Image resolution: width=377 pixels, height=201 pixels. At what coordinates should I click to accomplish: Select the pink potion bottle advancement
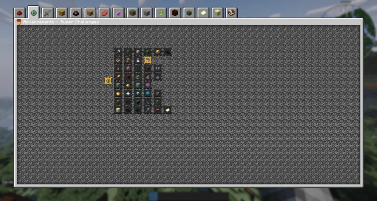tap(138, 60)
